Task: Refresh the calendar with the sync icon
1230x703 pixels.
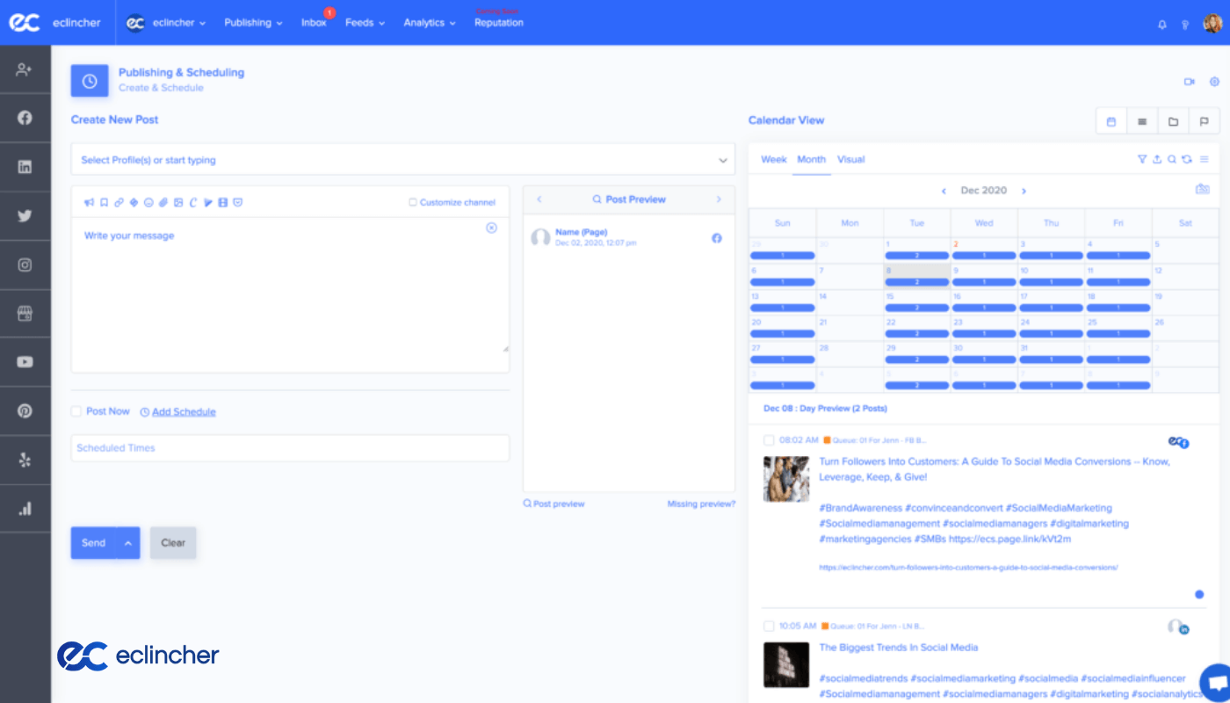Action: click(x=1187, y=159)
